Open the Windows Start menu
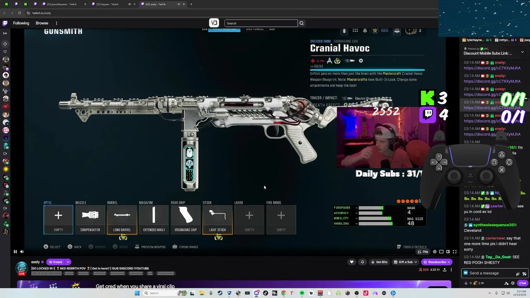 pyautogui.click(x=137, y=293)
